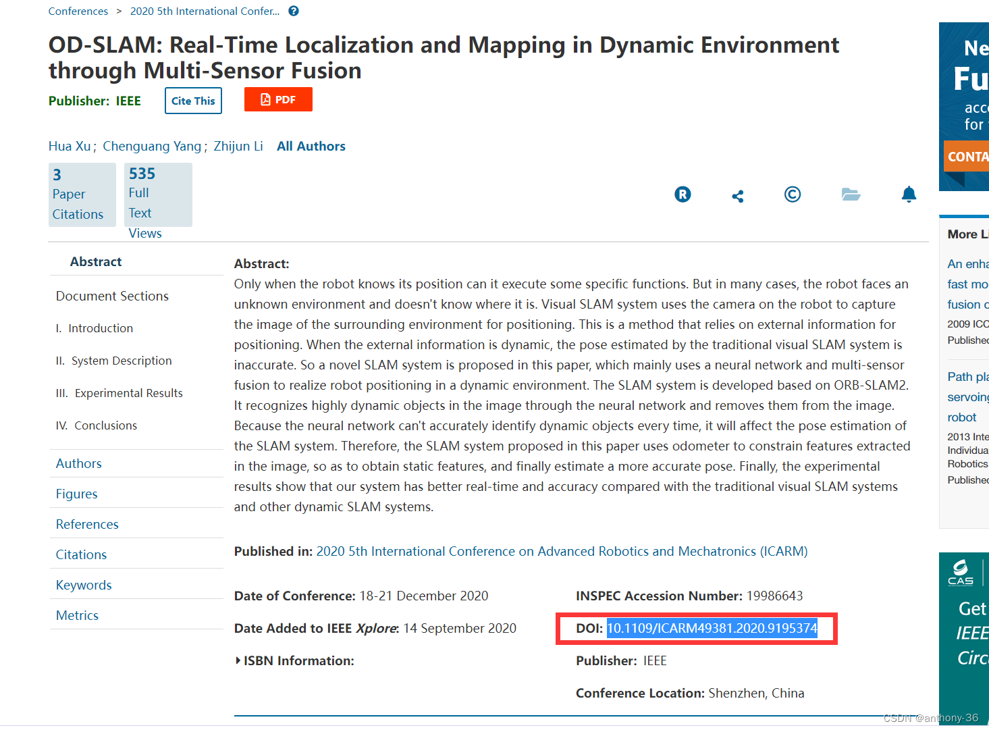Show All Authors

coord(311,146)
